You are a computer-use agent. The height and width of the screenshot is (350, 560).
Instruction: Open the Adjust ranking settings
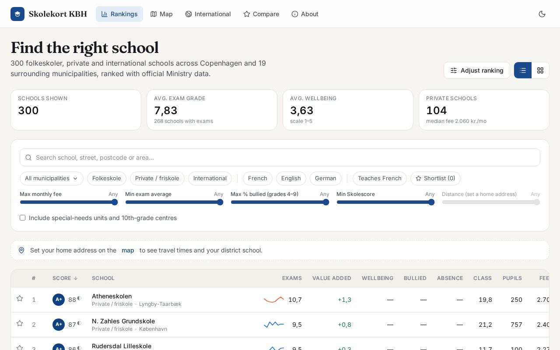477,70
